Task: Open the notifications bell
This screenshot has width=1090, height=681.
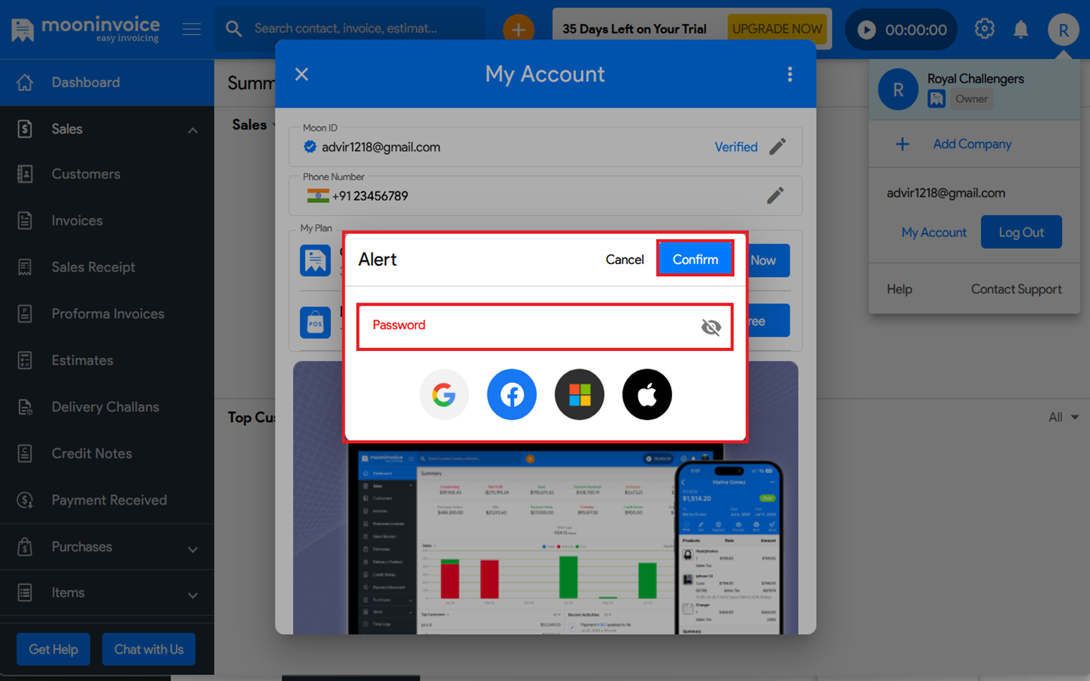Action: (x=1020, y=30)
